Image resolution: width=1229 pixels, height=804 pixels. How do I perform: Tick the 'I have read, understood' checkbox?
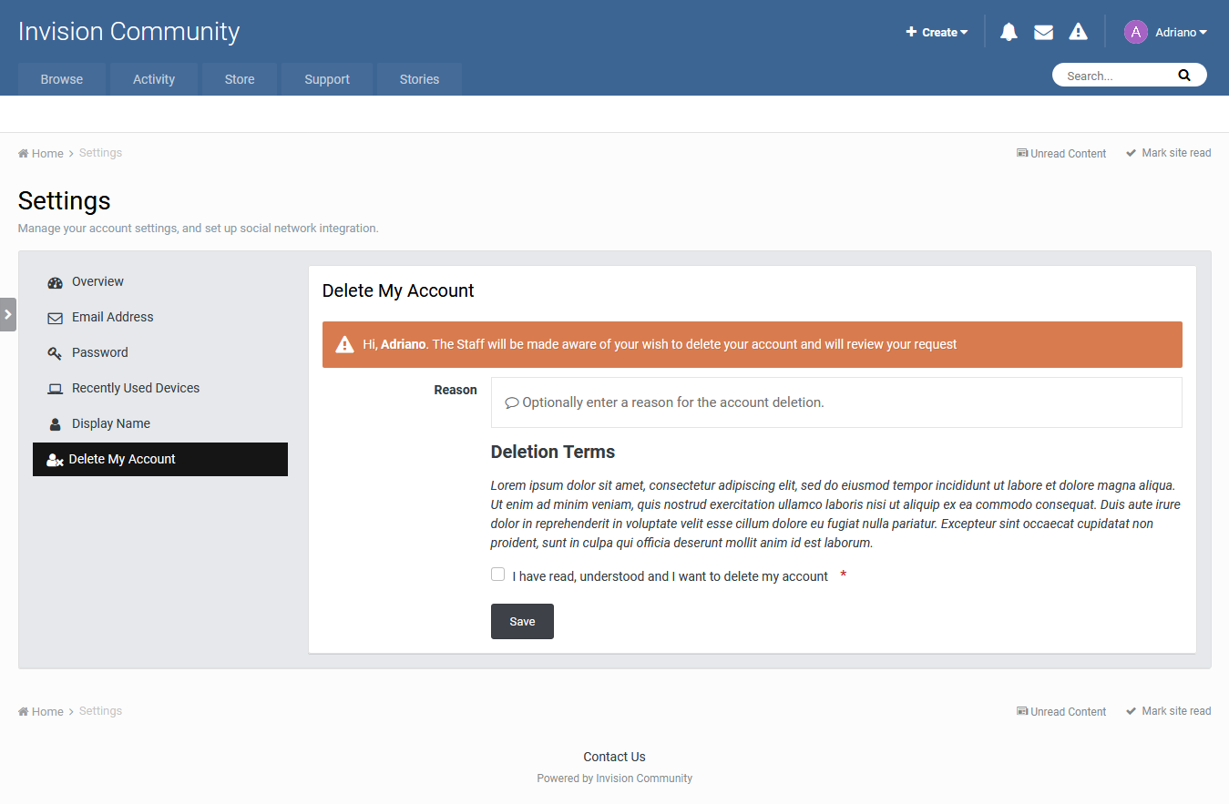click(x=497, y=575)
